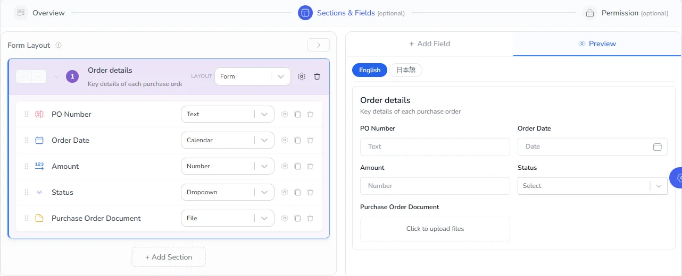Click the Order details section title
The width and height of the screenshot is (682, 276).
tap(110, 70)
